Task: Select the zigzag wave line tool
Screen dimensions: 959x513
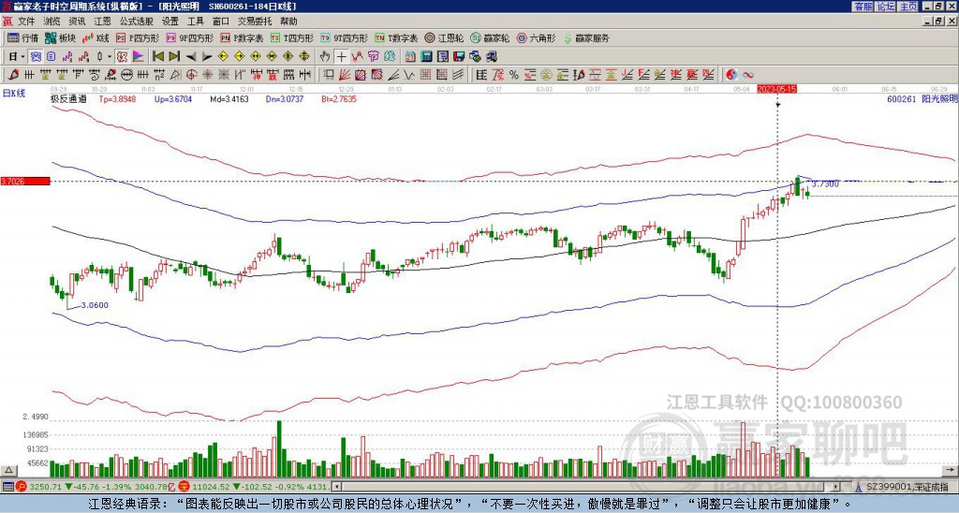Action: 408,75
